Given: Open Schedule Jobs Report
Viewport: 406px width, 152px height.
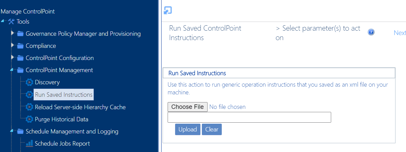Looking at the screenshot, I should click(x=62, y=144).
